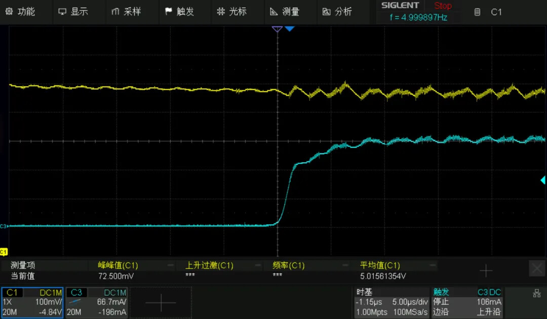The width and height of the screenshot is (547, 319).
Task: Open the 显示 display menu
Action: pyautogui.click(x=73, y=12)
